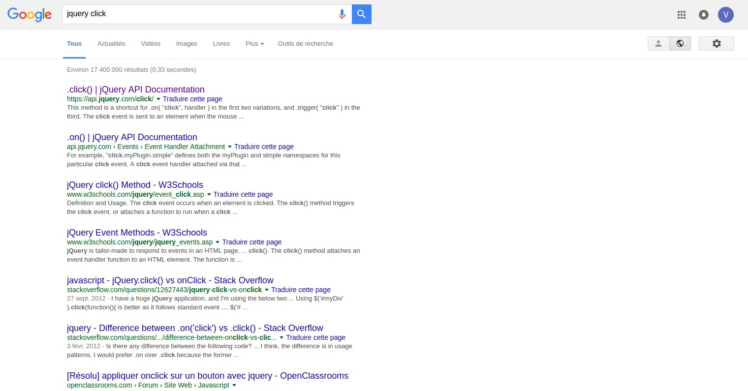Open 'jQuery Event Methods - W3Schools' result
Screen dimensions: 748x391
pyautogui.click(x=137, y=233)
